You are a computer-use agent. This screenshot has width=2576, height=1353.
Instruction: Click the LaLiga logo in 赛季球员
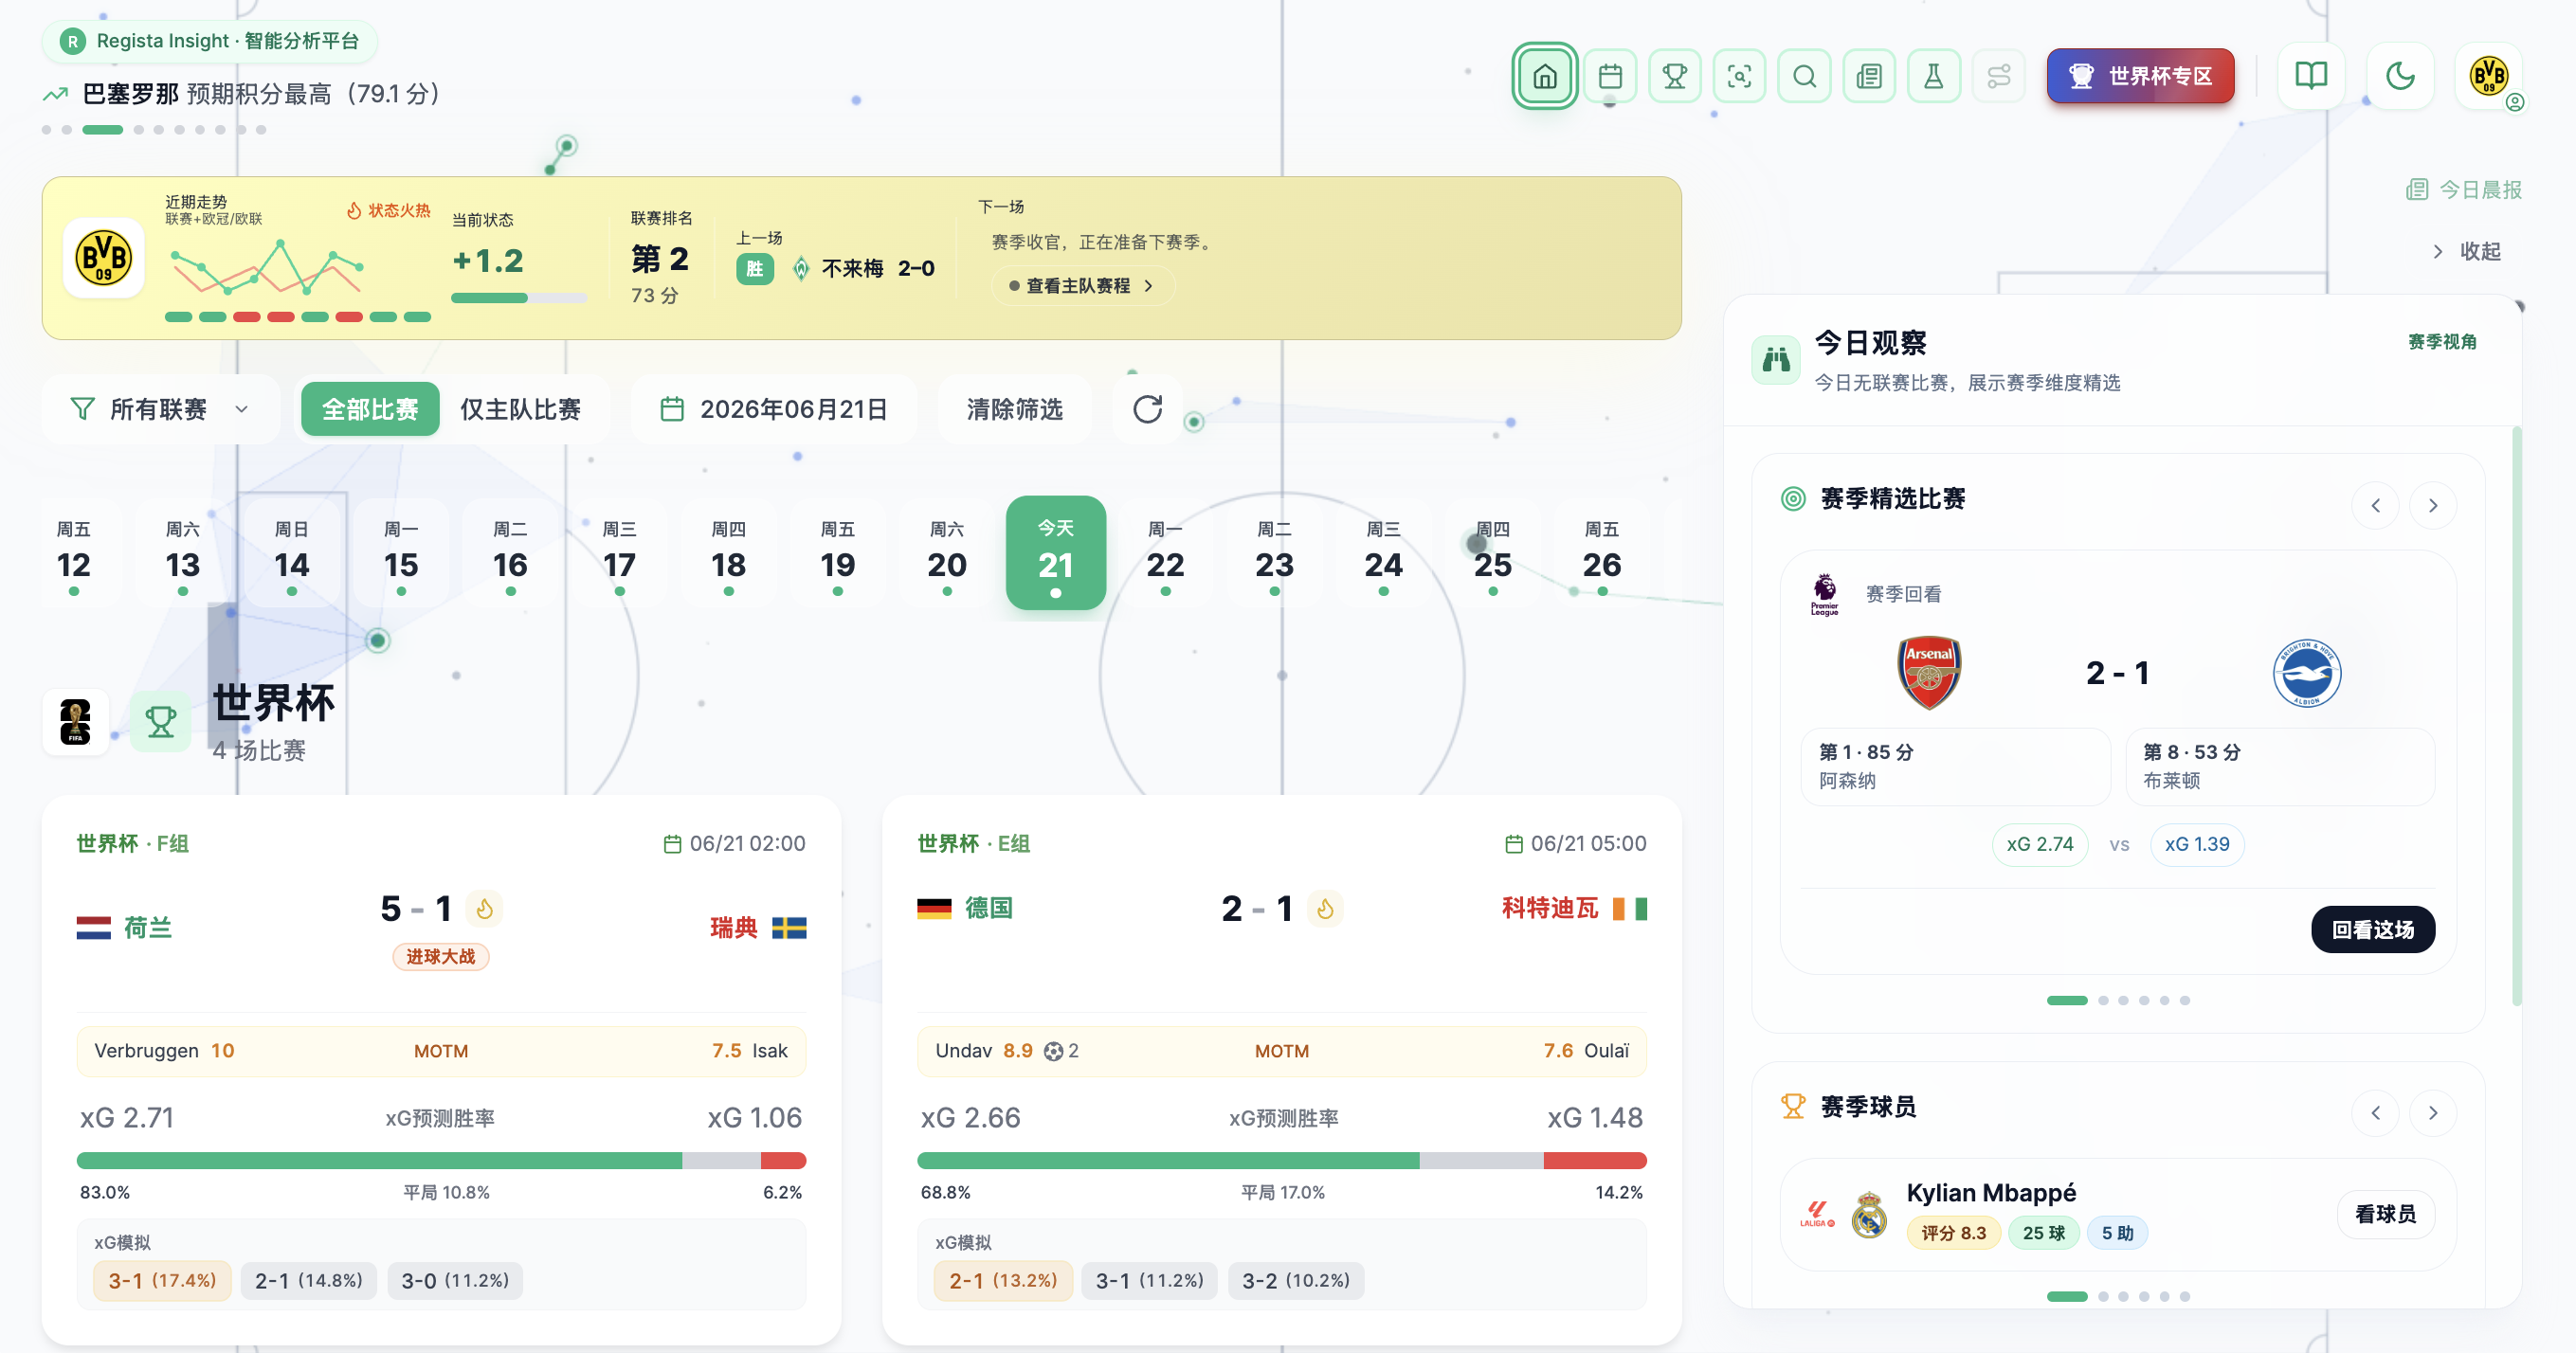pyautogui.click(x=1817, y=1214)
